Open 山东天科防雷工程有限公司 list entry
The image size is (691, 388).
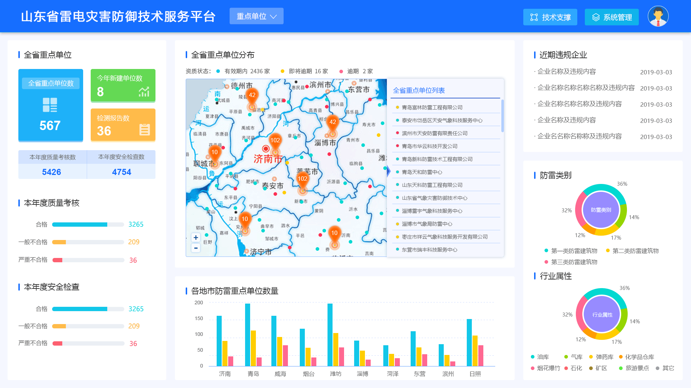click(432, 185)
